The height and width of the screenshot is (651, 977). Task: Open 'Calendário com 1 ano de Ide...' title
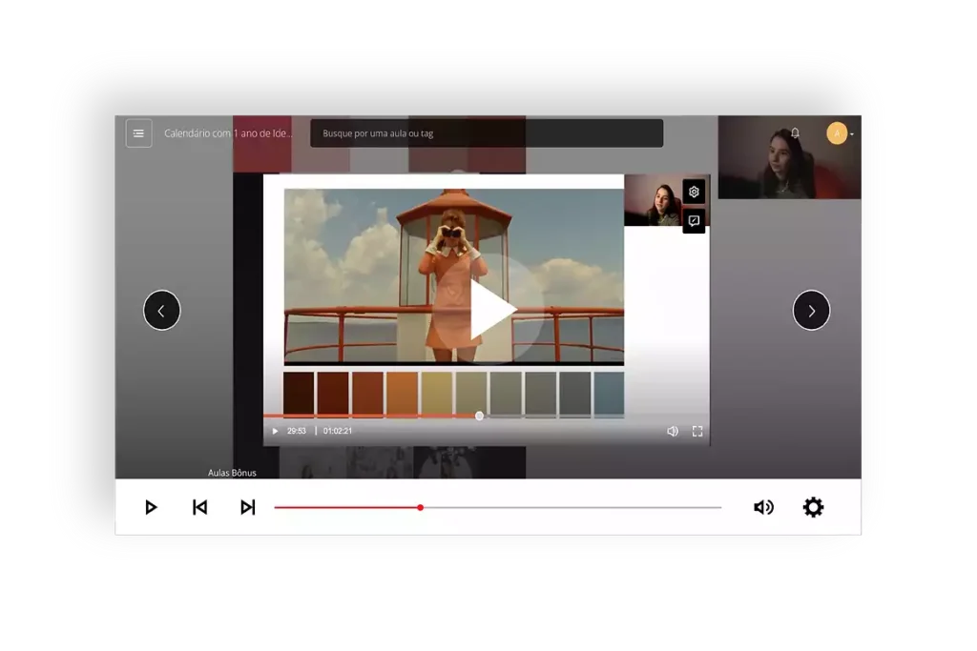(228, 133)
